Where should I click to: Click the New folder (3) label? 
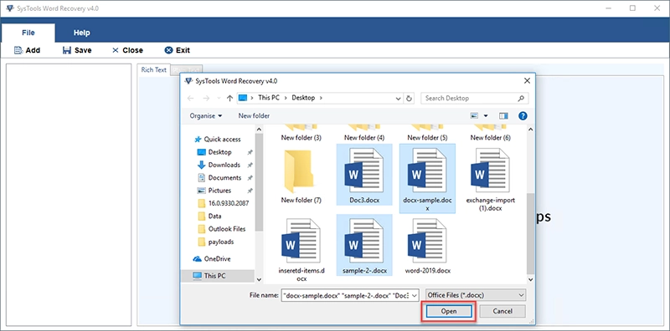301,138
